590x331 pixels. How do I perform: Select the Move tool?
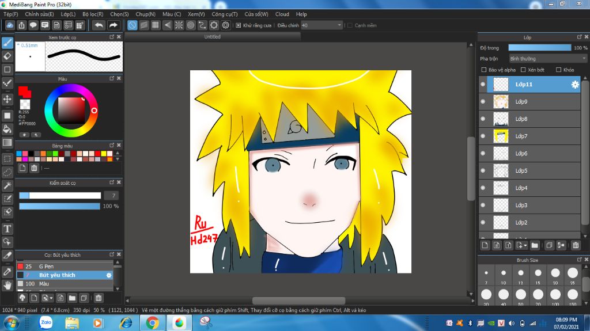(7, 99)
